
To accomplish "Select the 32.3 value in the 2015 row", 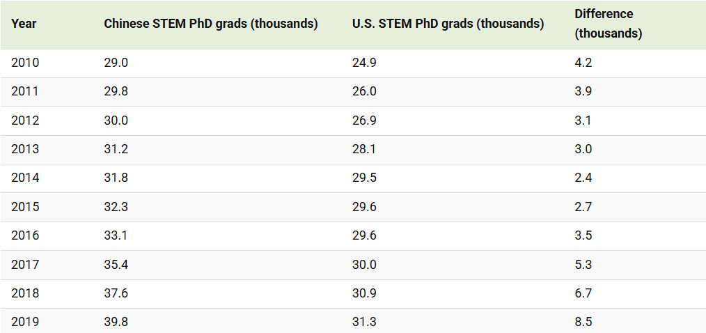I will pos(116,207).
